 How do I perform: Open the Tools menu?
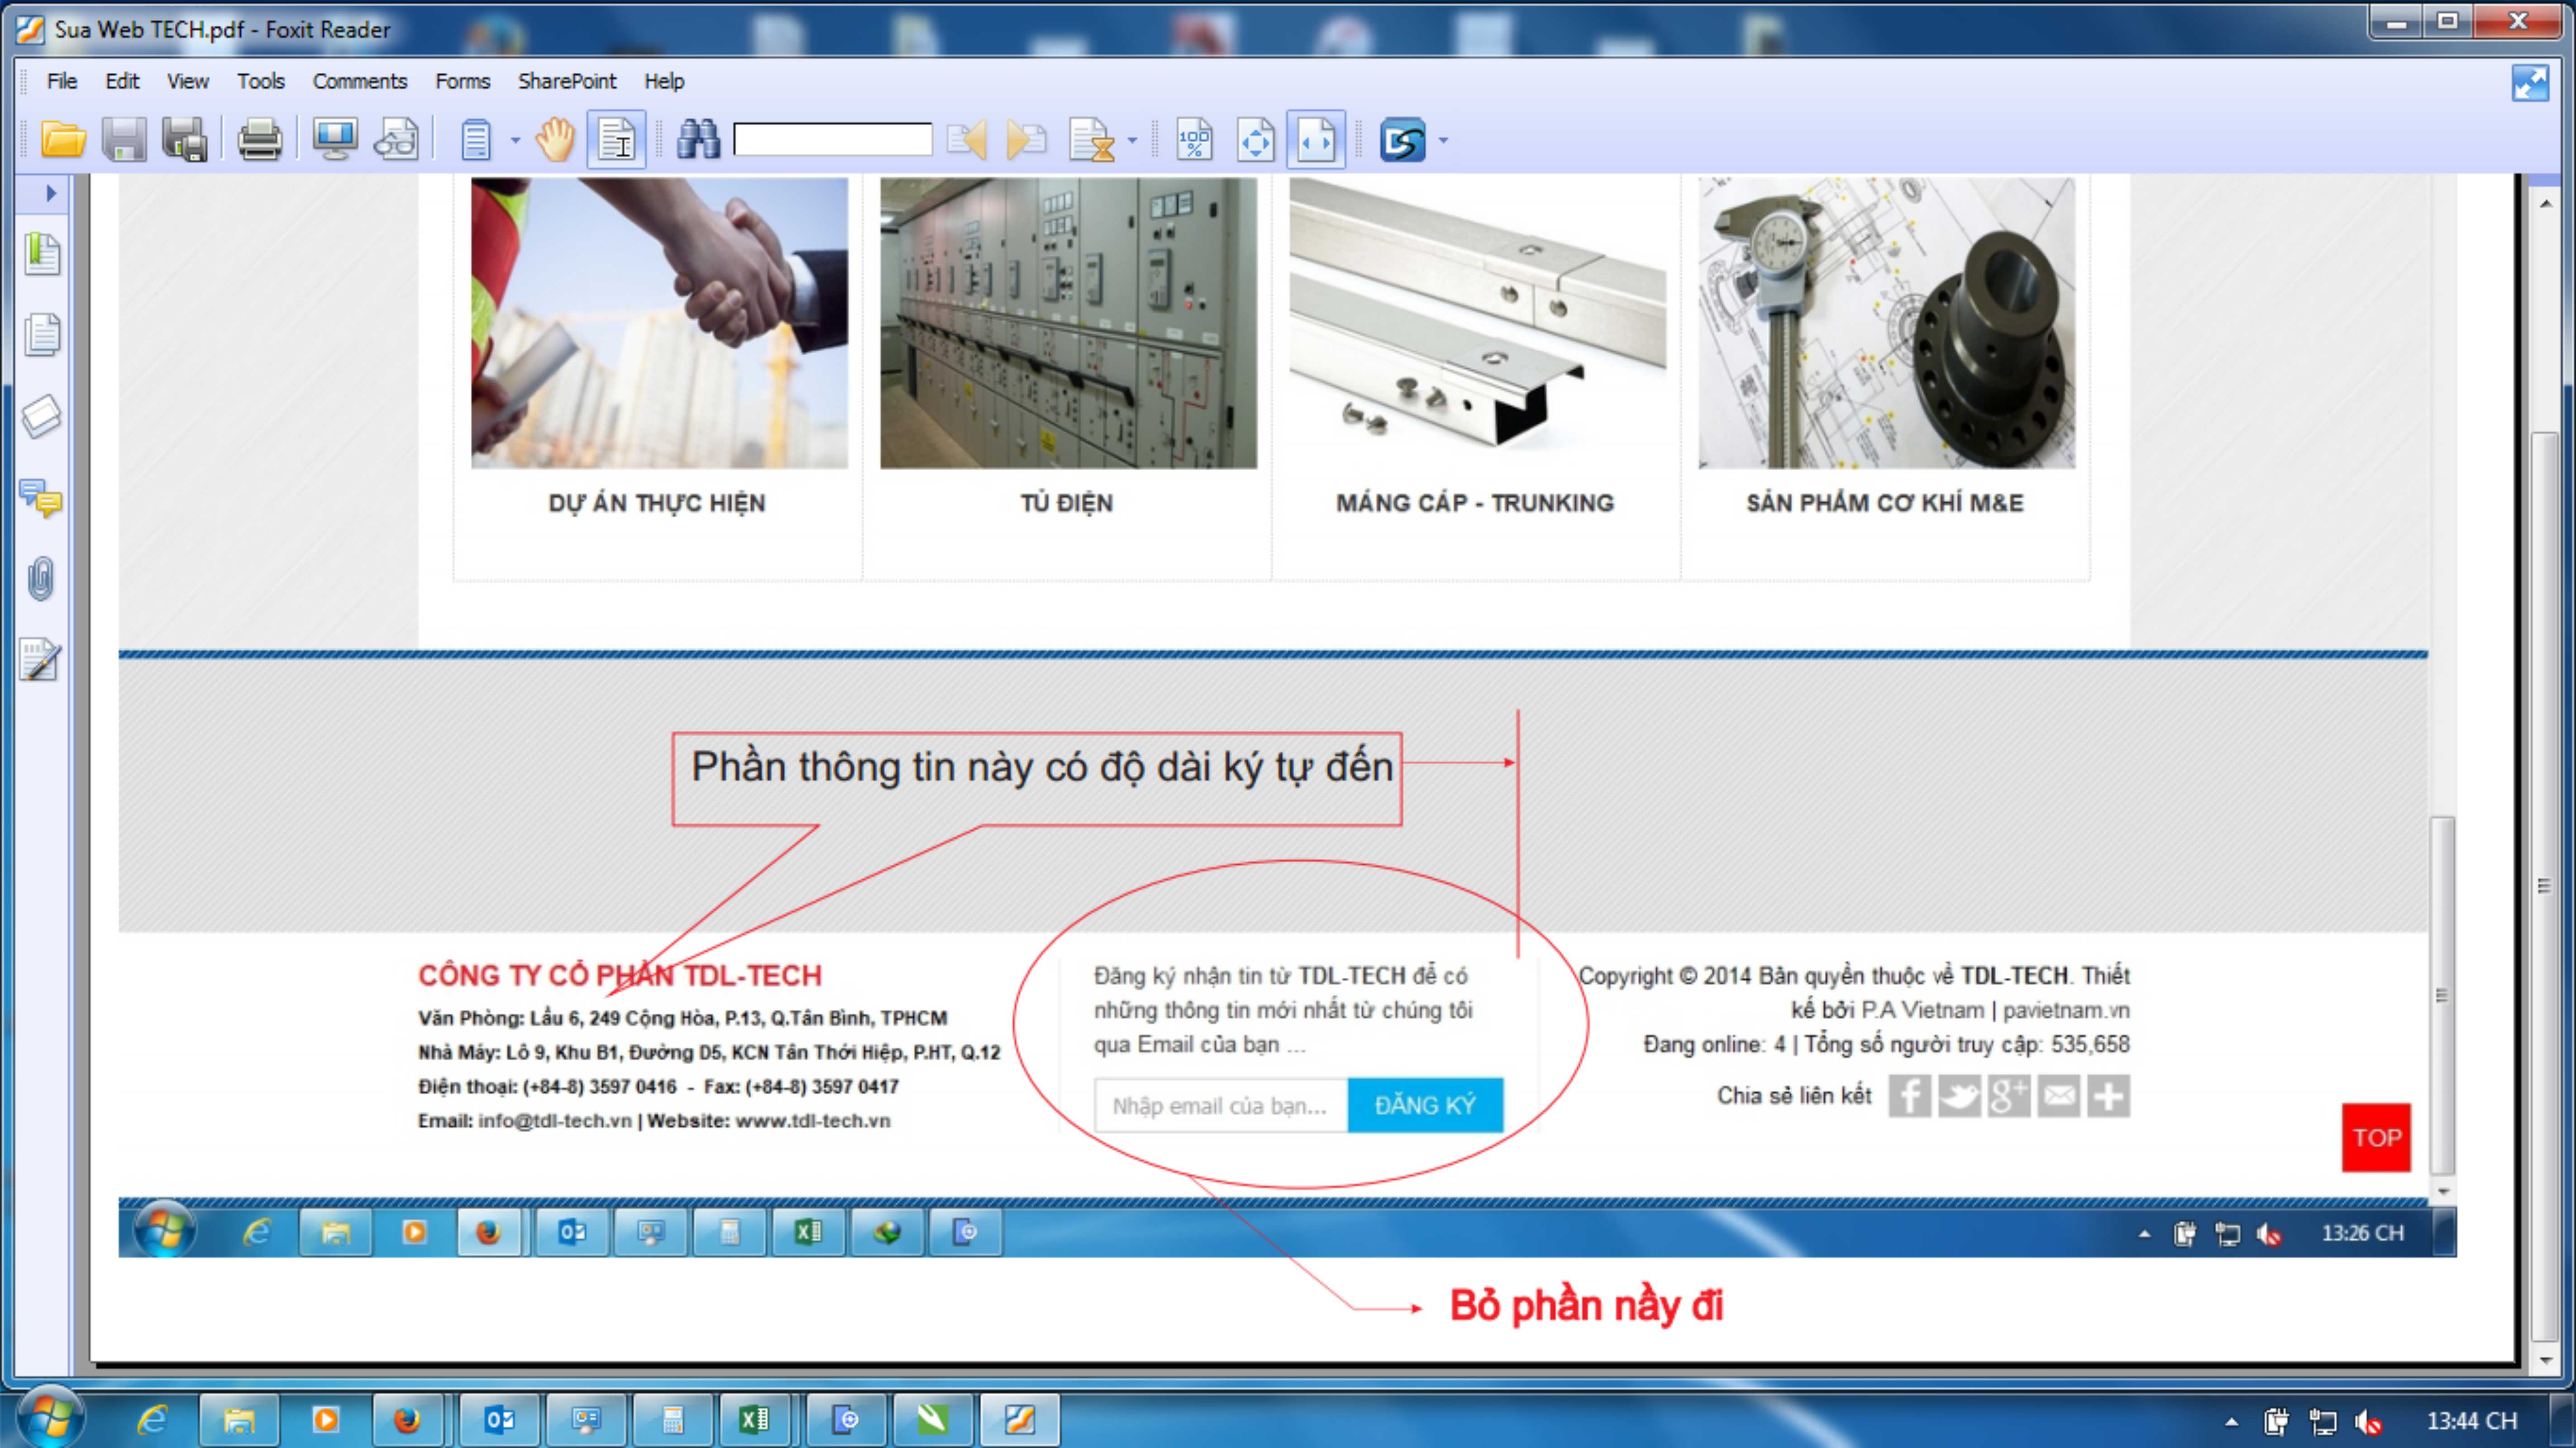pos(260,81)
